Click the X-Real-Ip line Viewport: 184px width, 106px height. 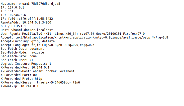19,86
